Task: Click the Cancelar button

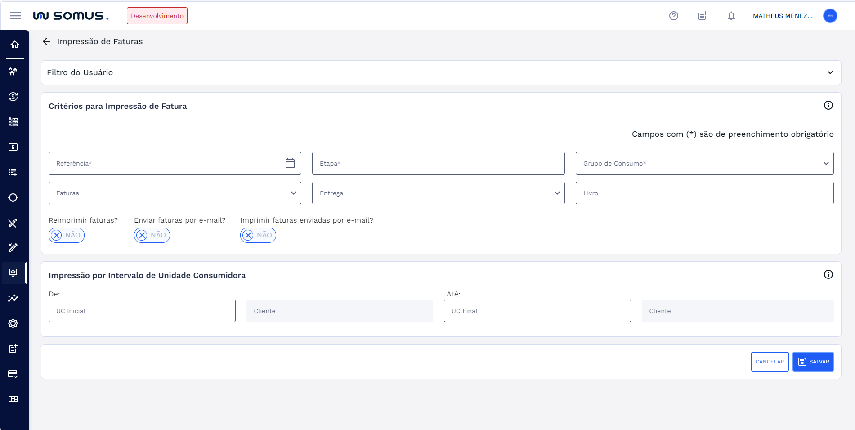Action: point(770,362)
